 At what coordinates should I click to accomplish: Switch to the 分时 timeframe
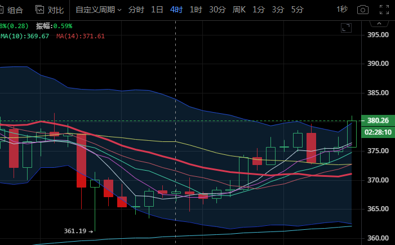pos(136,10)
